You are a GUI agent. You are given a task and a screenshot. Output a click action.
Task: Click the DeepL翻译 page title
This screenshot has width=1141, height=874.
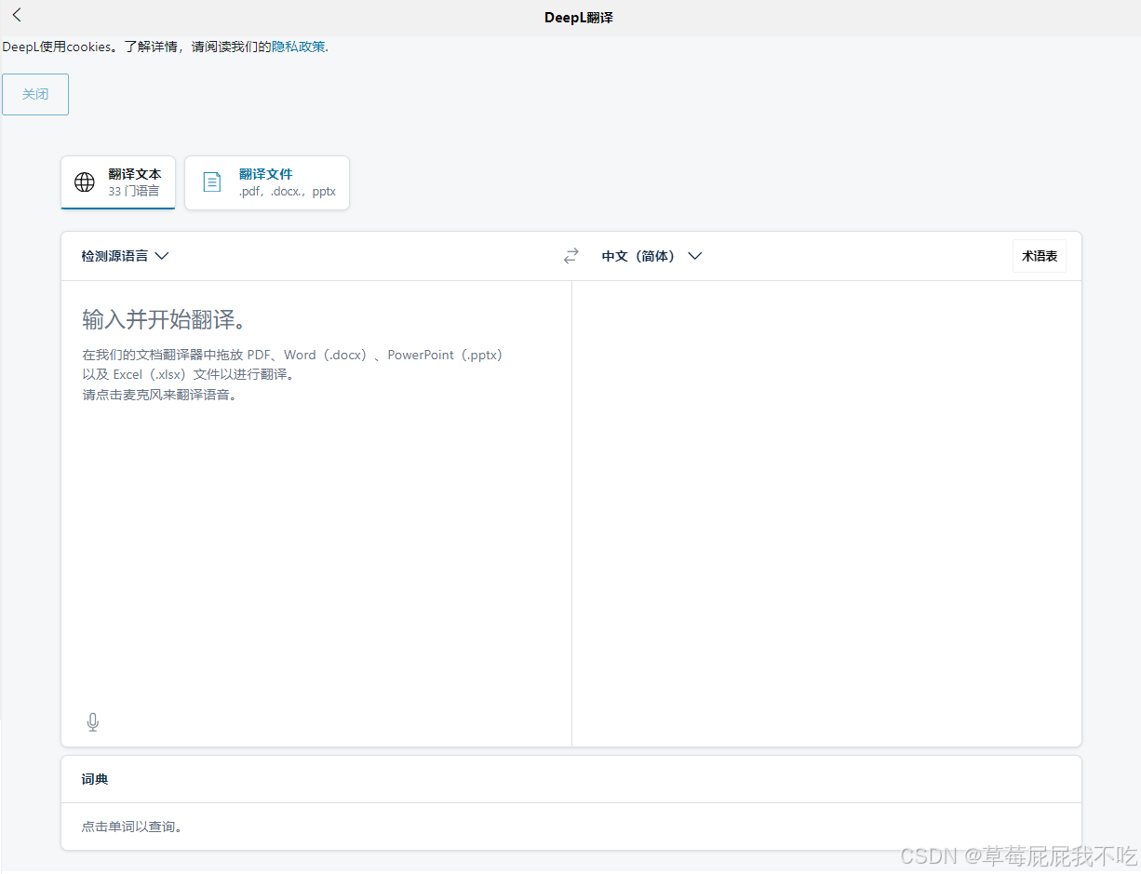click(579, 18)
